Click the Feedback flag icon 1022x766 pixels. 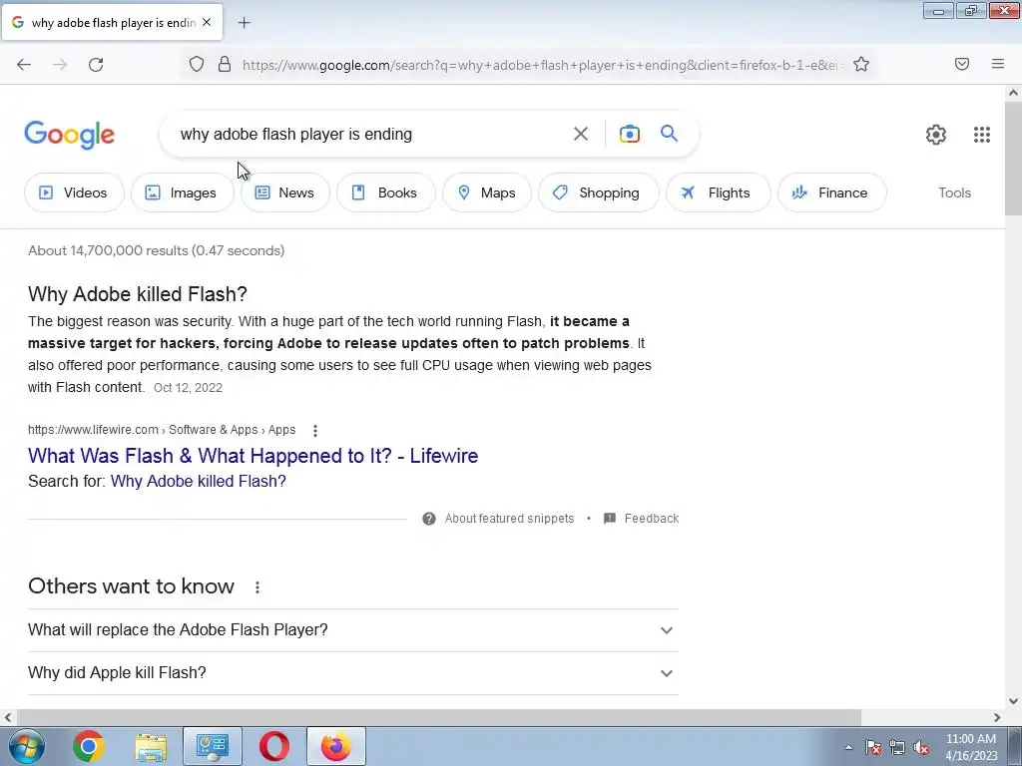[610, 519]
